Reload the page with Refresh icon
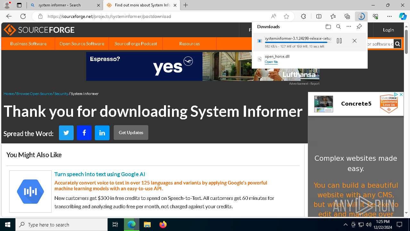Screen dimensions: 410x231 [x=23, y=16]
